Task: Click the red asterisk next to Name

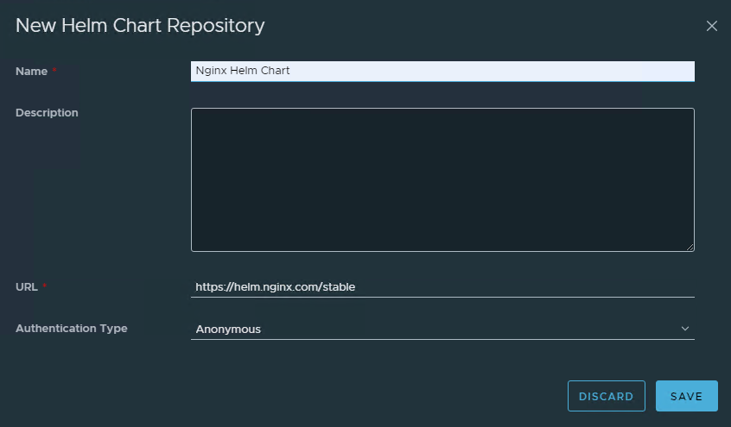Action: [54, 71]
